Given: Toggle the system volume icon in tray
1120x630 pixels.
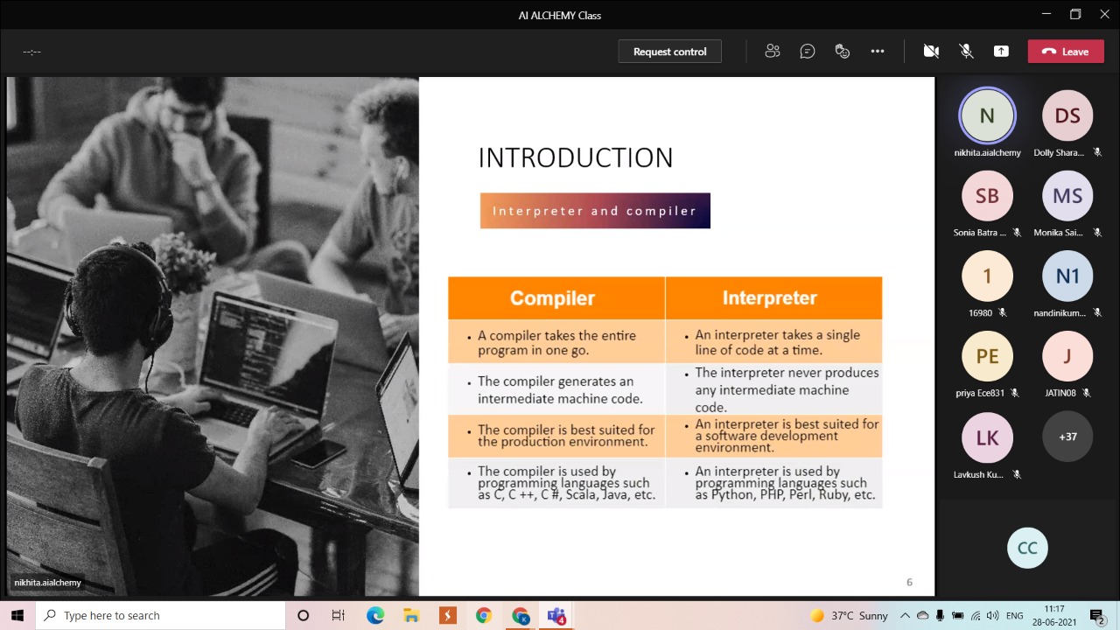Looking at the screenshot, I should [993, 616].
